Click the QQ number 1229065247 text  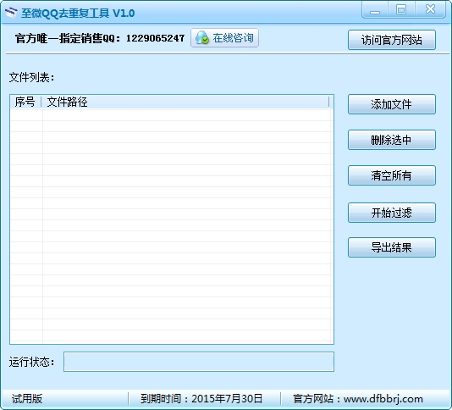coord(156,38)
